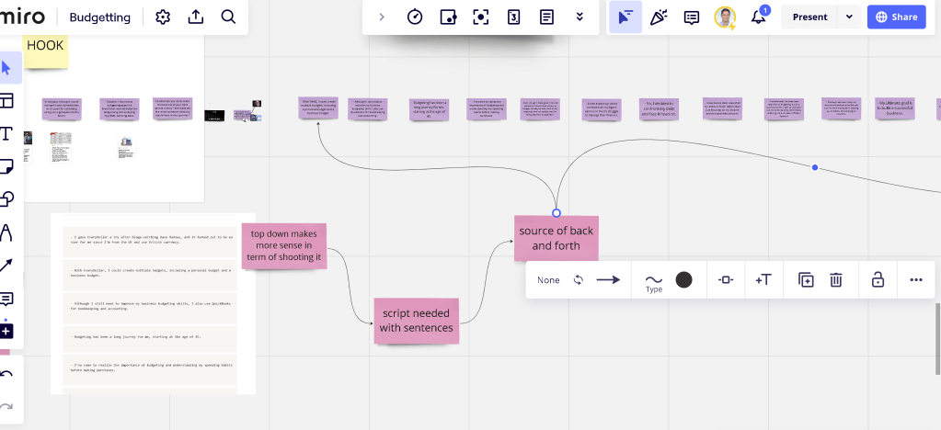The width and height of the screenshot is (941, 430).
Task: Click the connector's blue start point handle
Action: (557, 213)
